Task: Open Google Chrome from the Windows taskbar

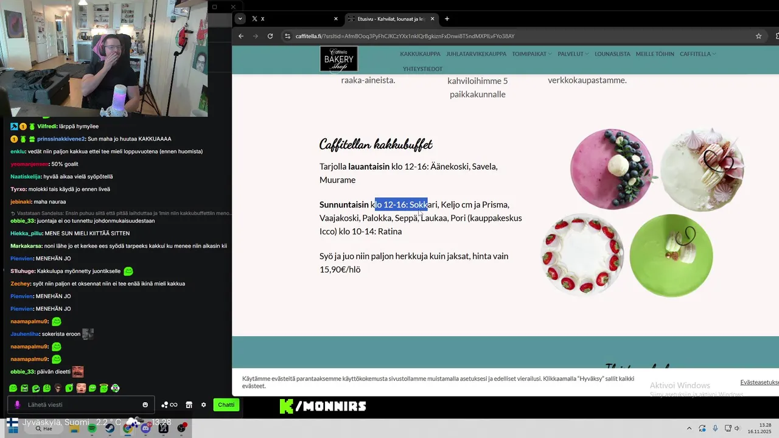Action: (x=127, y=428)
